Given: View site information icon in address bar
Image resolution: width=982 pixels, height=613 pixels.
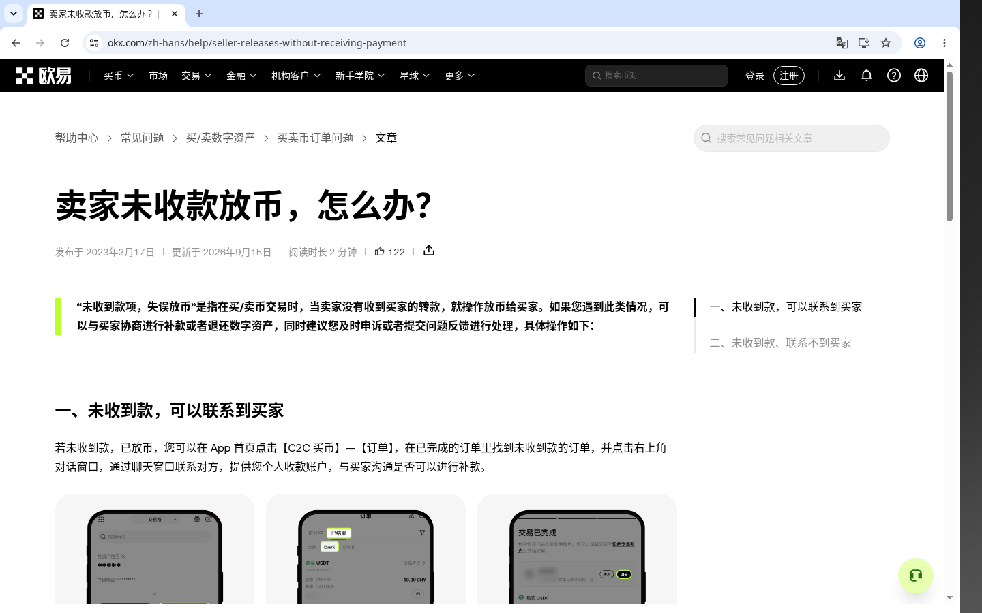Looking at the screenshot, I should tap(94, 43).
